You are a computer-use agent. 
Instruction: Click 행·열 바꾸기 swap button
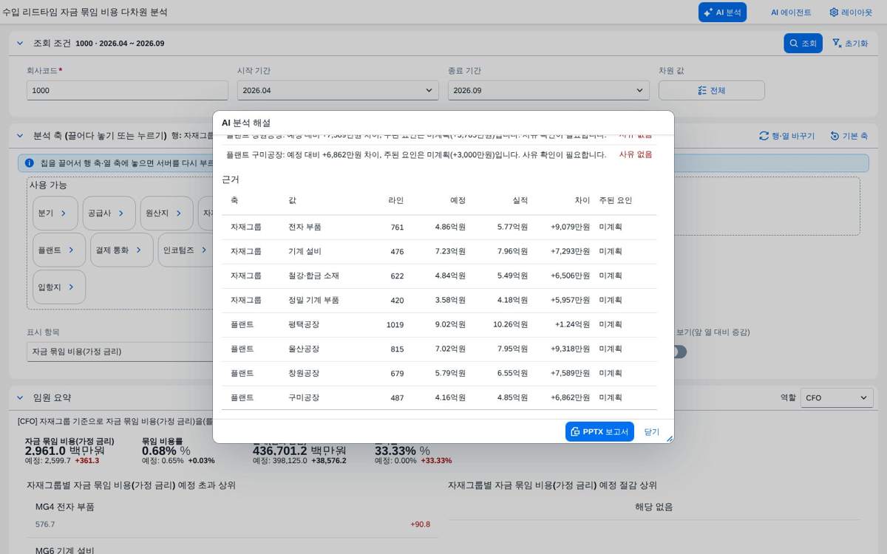pyautogui.click(x=786, y=136)
